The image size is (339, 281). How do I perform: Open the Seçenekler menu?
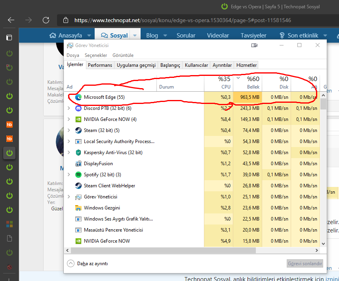pyautogui.click(x=96, y=55)
